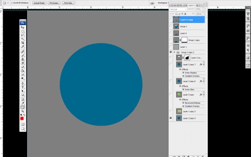Click the Actual Pixels button
Screen dimensions: 251x157
39,3
